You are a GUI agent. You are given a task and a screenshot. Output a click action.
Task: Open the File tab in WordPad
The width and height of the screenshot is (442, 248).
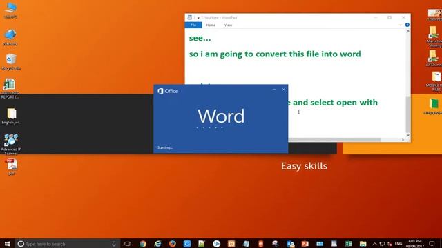tap(193, 25)
